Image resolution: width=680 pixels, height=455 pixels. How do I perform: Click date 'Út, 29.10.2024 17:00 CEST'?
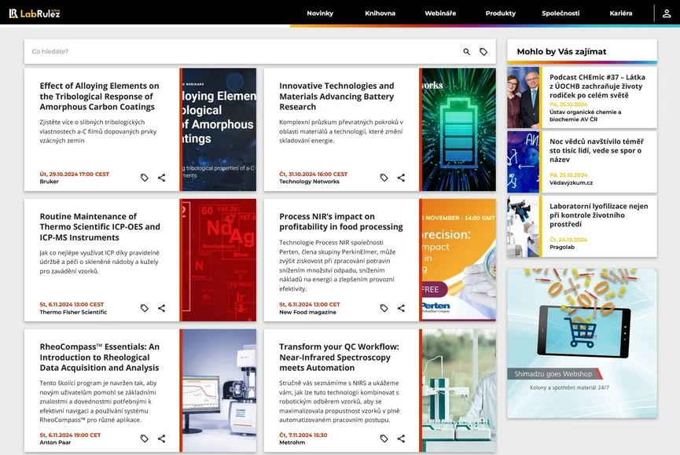pyautogui.click(x=74, y=174)
